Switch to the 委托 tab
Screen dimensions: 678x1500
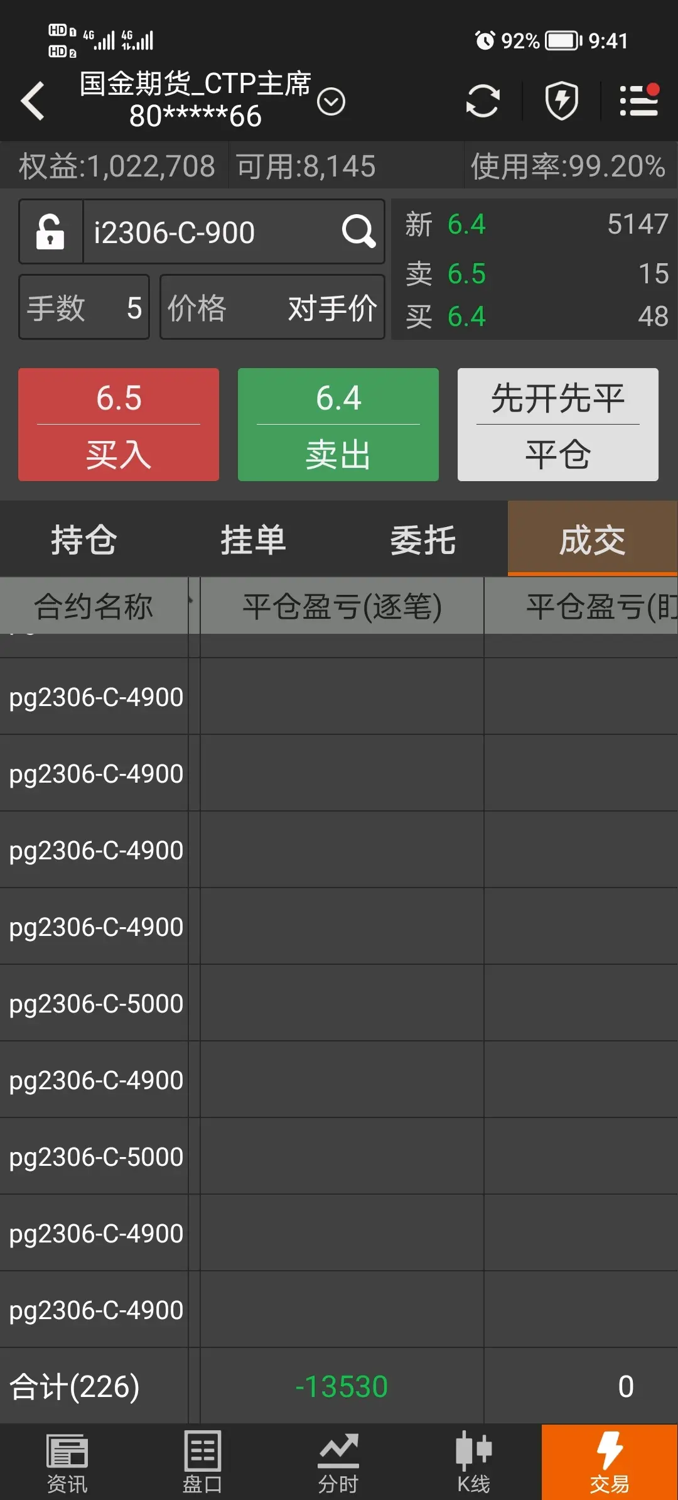pos(423,540)
